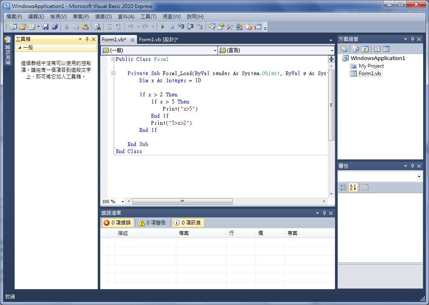Open the 編輯(E) menu
The image size is (429, 305).
point(36,17)
